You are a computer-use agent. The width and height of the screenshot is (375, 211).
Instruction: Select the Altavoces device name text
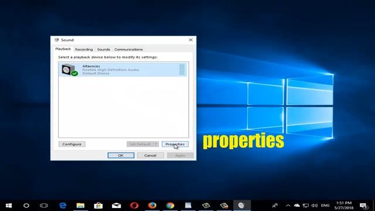point(91,66)
